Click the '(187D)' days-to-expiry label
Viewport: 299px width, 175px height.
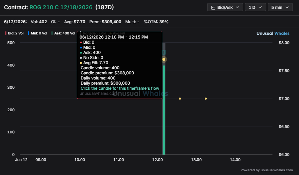coord(104,7)
